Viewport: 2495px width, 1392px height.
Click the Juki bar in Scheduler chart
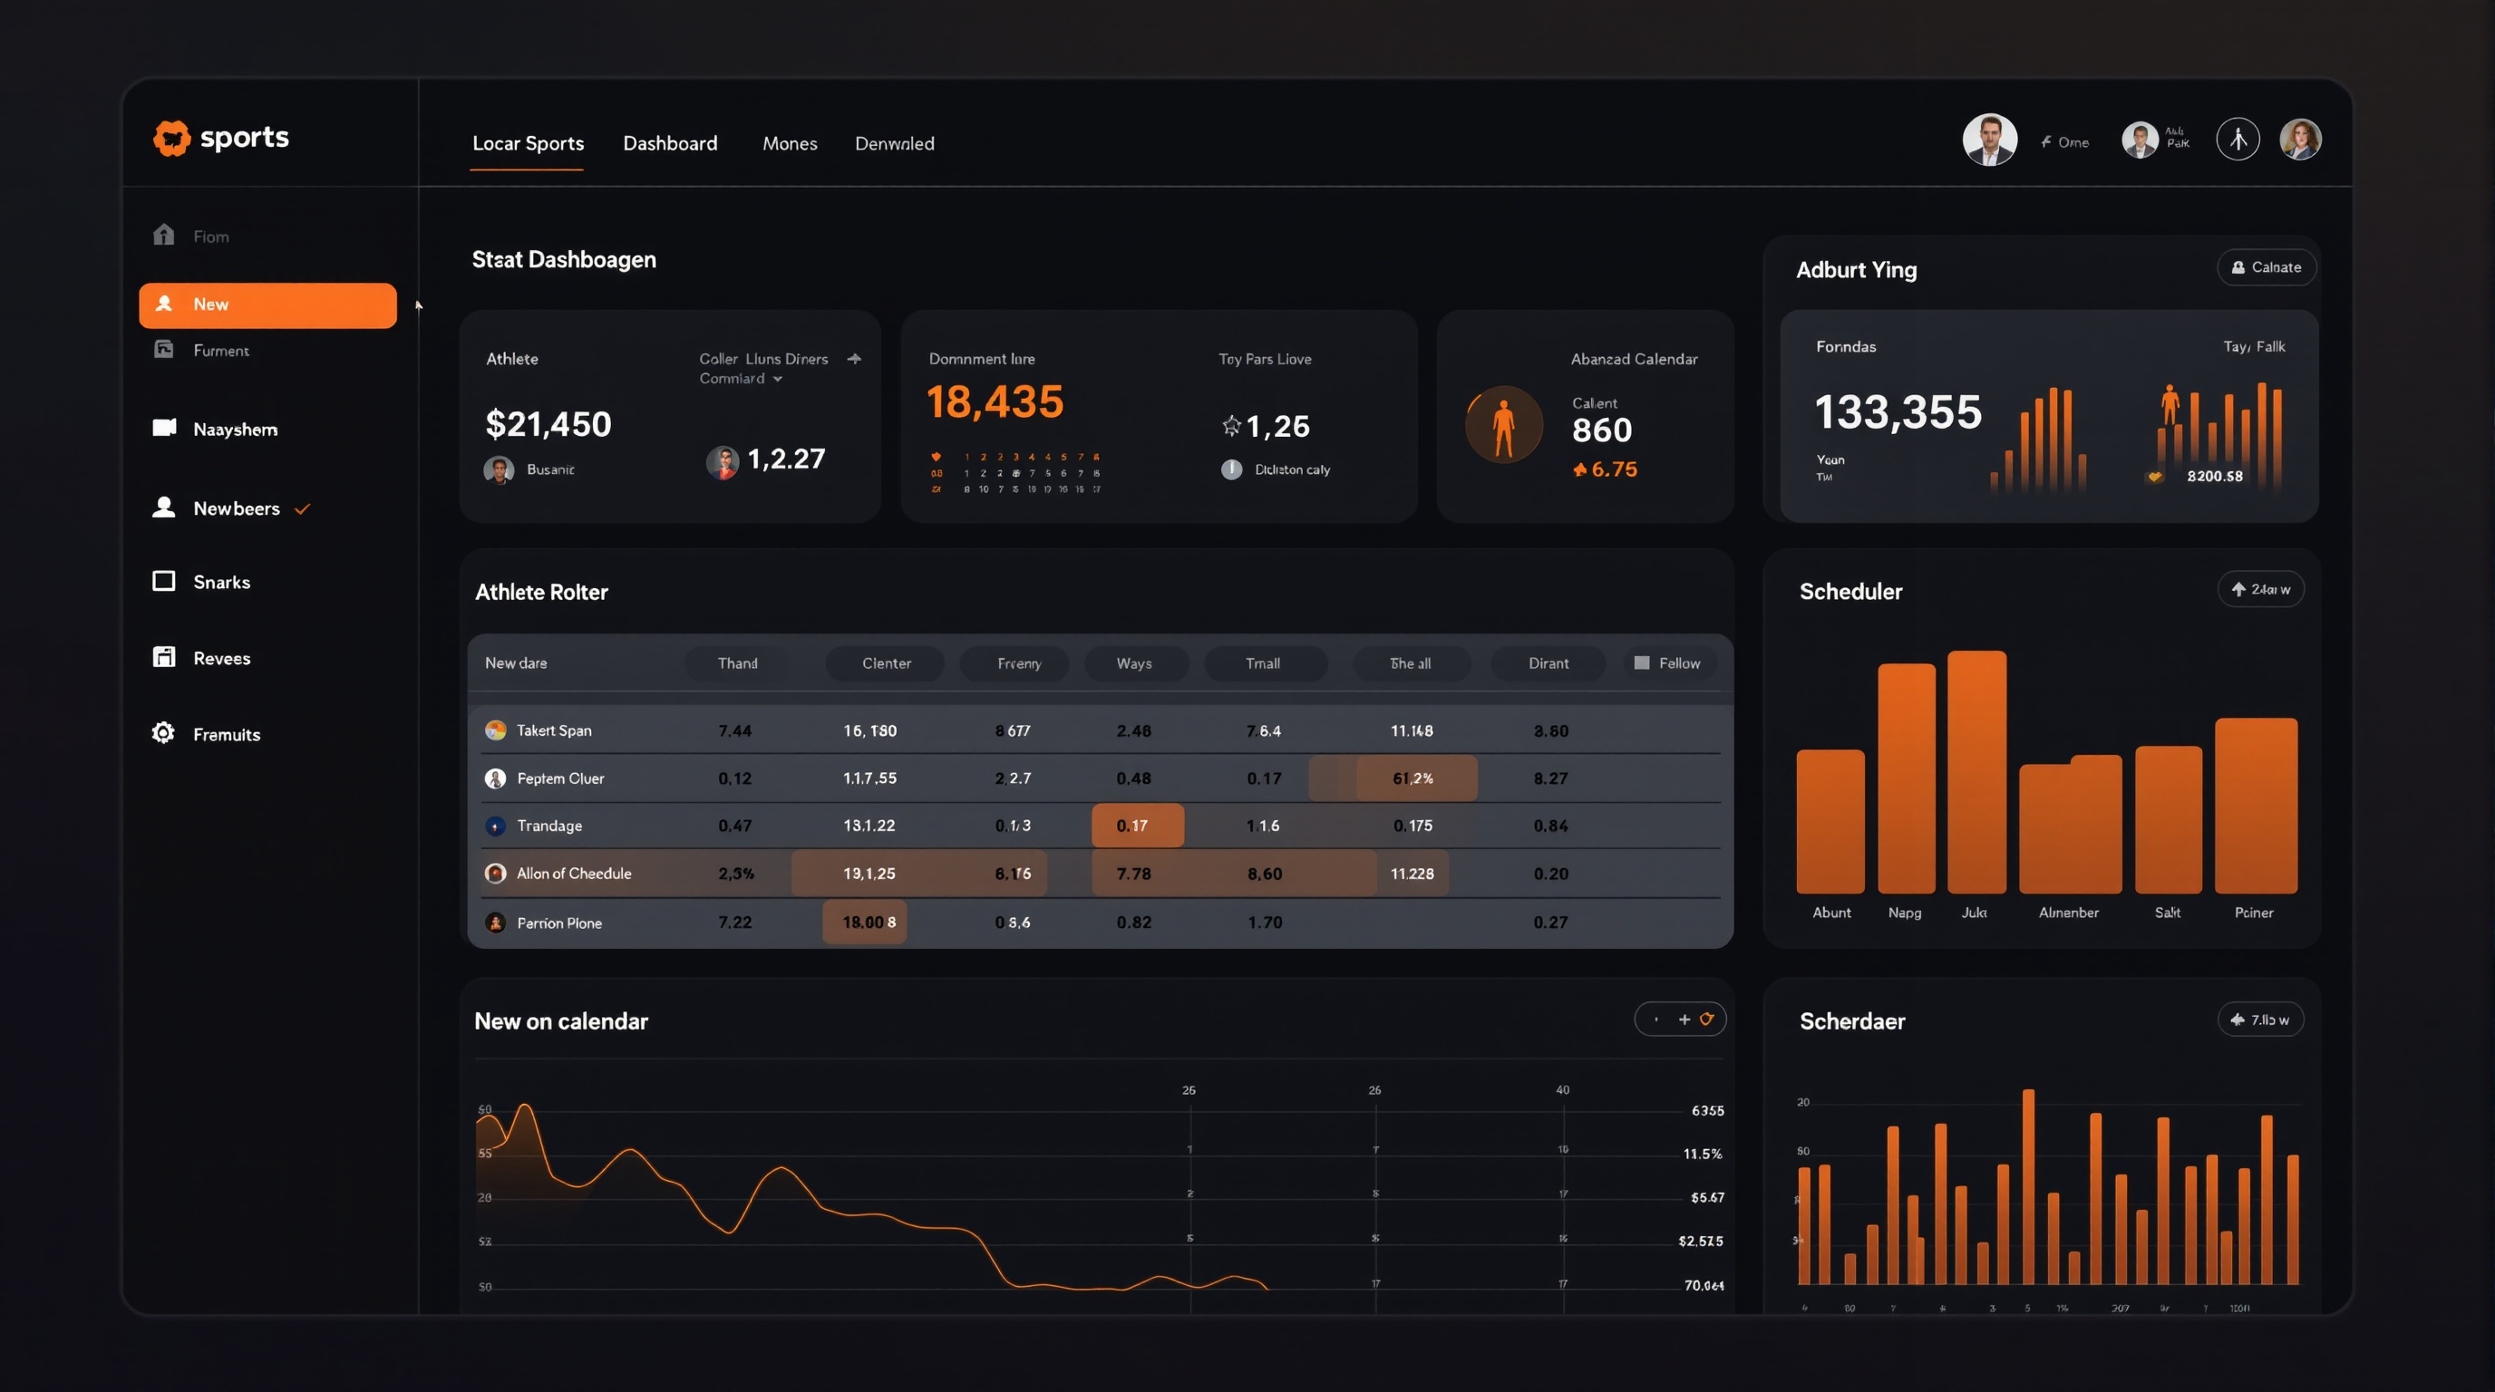(x=1976, y=771)
